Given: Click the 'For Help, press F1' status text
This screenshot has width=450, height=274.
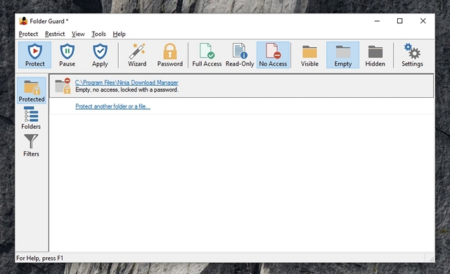Looking at the screenshot, I should pos(39,258).
